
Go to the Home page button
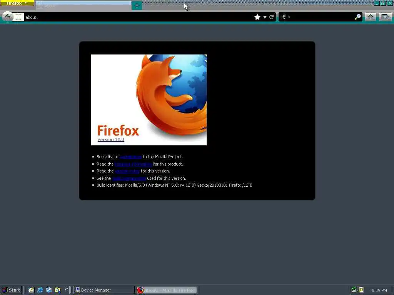point(371,17)
